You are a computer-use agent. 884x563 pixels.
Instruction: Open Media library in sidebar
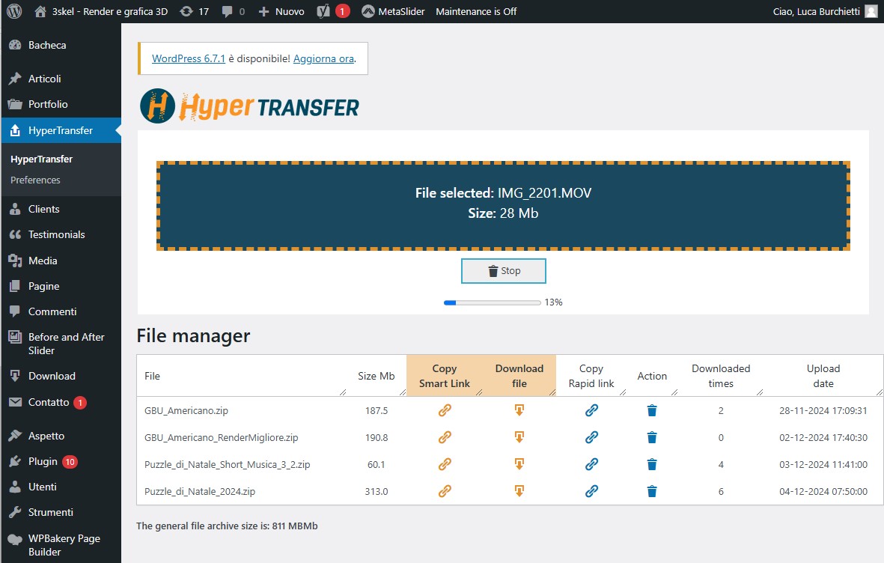click(x=61, y=261)
